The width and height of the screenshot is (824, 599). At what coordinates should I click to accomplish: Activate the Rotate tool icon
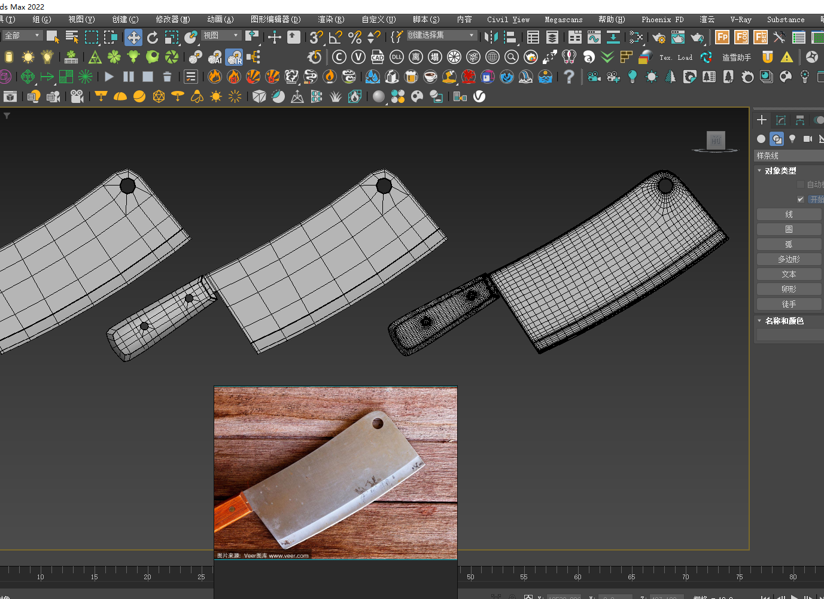(153, 38)
